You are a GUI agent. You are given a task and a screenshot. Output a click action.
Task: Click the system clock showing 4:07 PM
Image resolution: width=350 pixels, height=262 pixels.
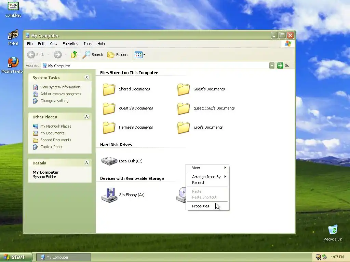coord(337,257)
